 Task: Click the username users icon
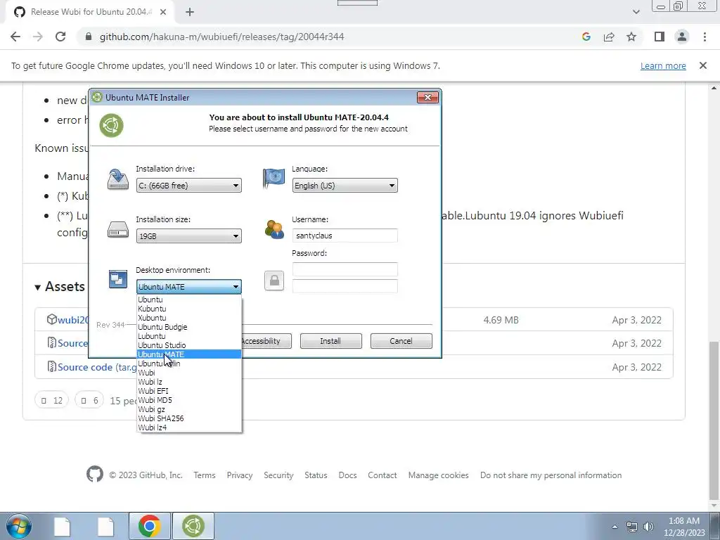(274, 229)
